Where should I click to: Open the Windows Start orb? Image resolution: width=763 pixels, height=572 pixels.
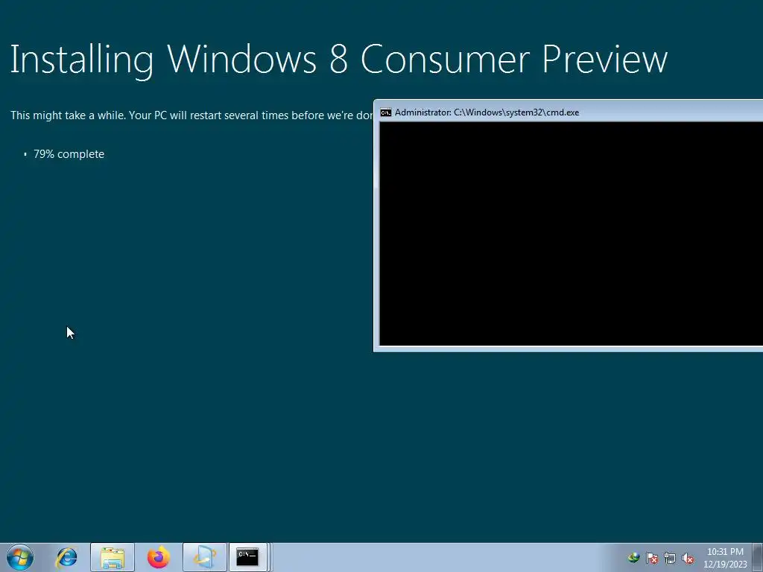pos(20,557)
